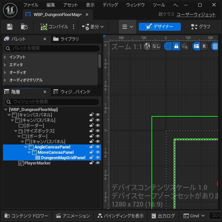This screenshot has height=222, width=222.
Task: Collapse the AngleCanvasPanel tree node
Action: click(x=26, y=147)
